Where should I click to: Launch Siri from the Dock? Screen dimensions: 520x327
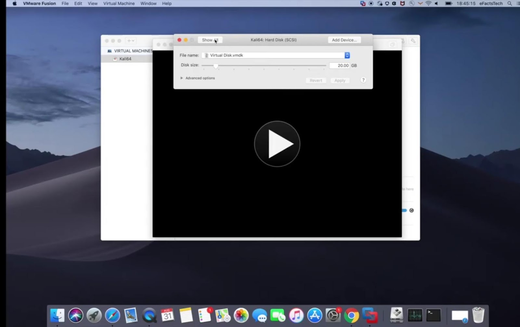76,315
